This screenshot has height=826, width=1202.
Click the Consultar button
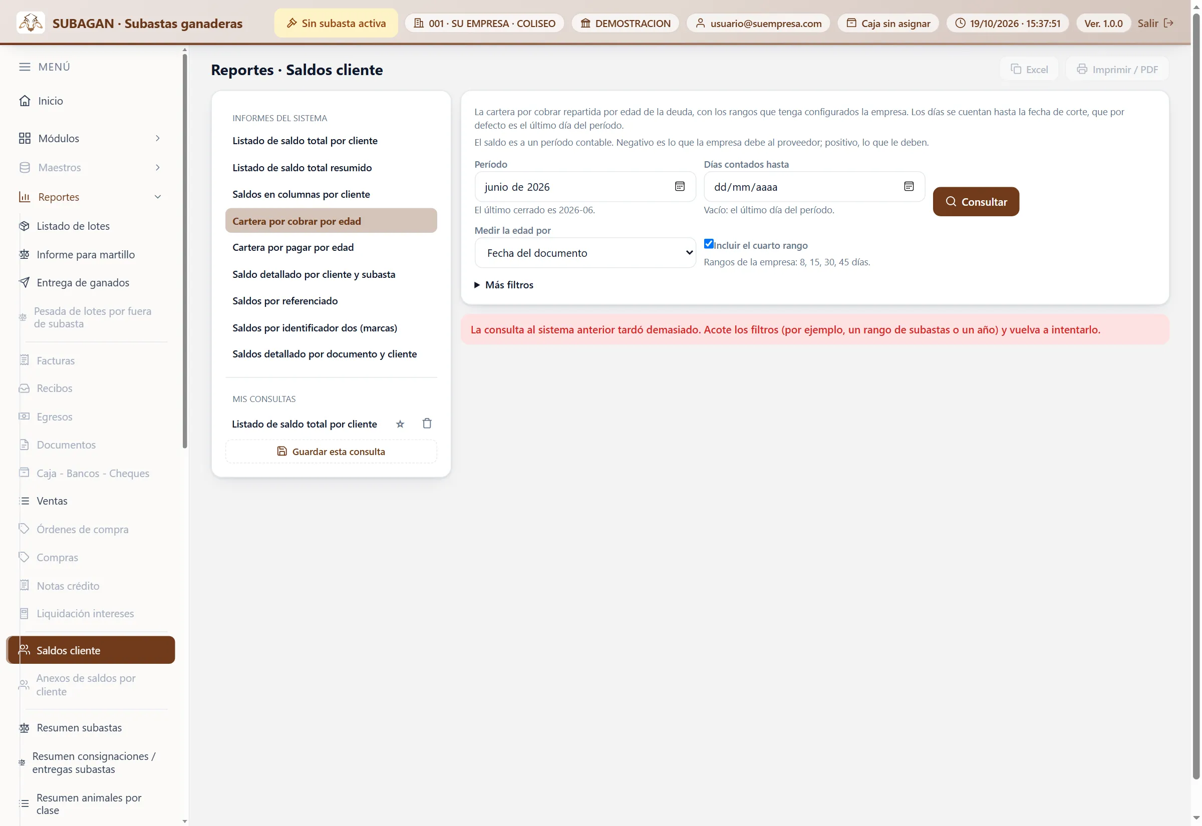(x=975, y=201)
